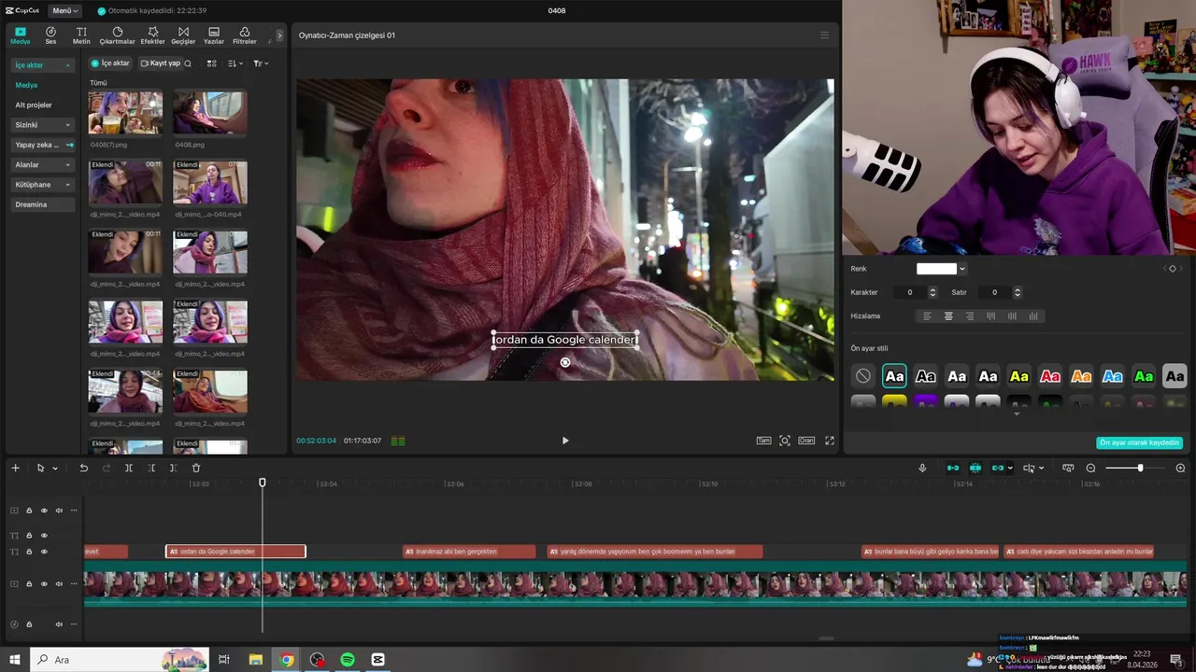The height and width of the screenshot is (672, 1196).
Task: Click the split clip icon
Action: pyautogui.click(x=129, y=468)
